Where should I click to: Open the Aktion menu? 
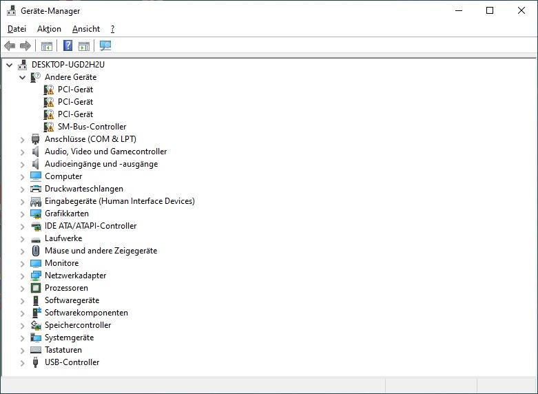49,29
